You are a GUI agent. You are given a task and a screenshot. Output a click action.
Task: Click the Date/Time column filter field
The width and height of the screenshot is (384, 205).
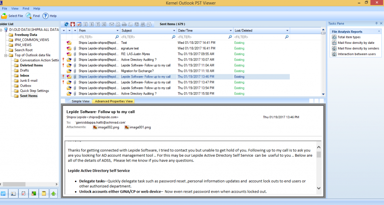(205, 37)
